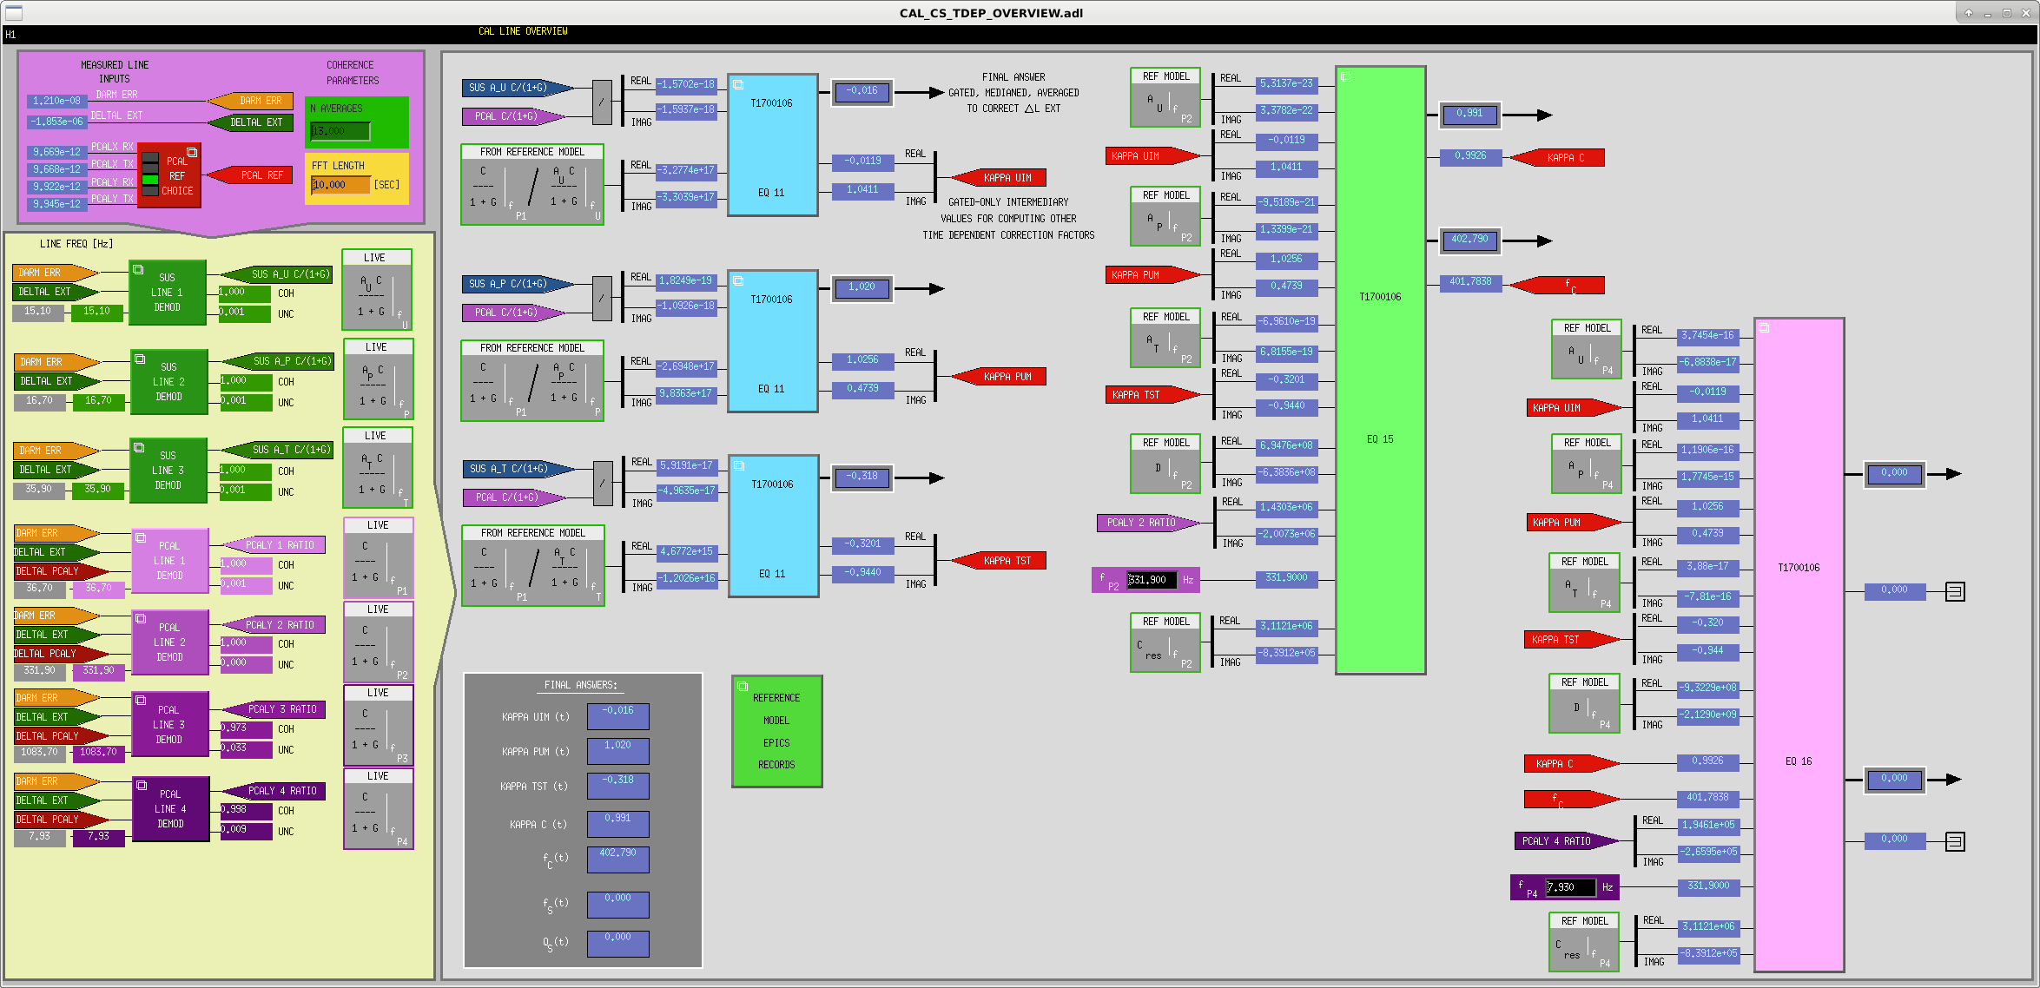The height and width of the screenshot is (988, 2040).
Task: Click the f P2 frequency input showing 331.900
Action: tap(1152, 580)
